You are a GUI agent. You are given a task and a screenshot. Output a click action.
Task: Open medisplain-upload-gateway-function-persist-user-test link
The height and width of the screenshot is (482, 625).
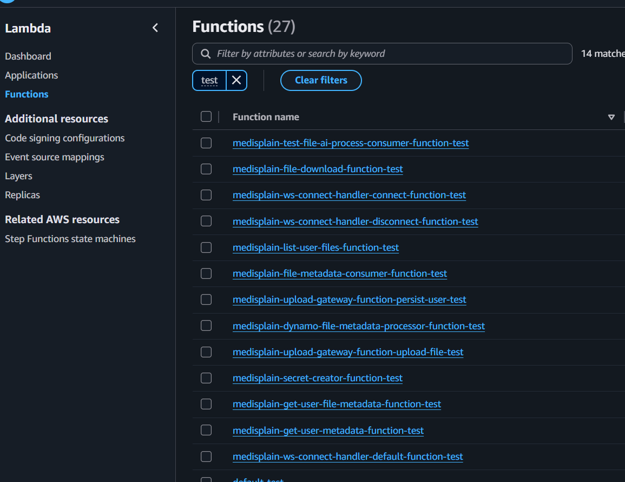click(x=349, y=299)
